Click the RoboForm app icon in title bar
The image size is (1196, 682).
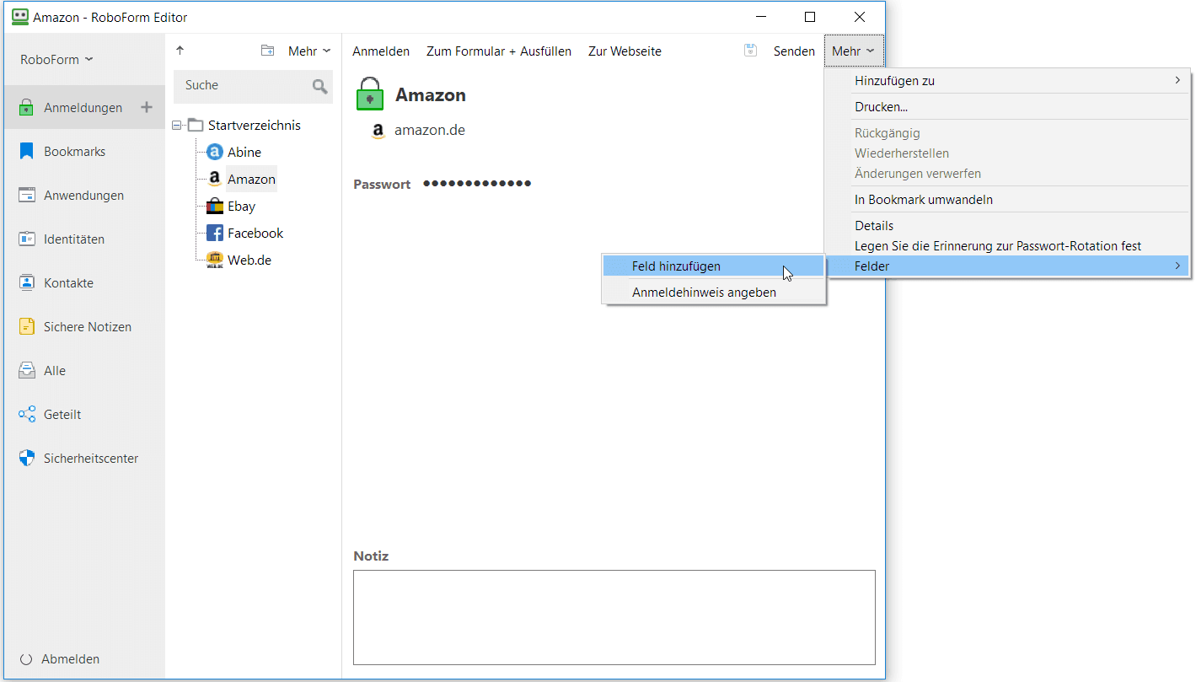coord(20,17)
